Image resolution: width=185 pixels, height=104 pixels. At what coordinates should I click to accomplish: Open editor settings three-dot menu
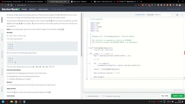point(182,15)
